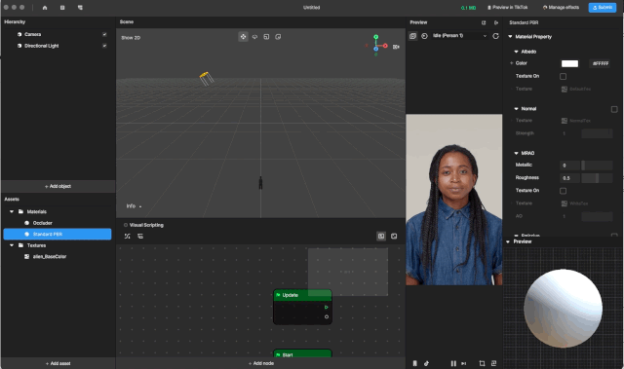The height and width of the screenshot is (369, 624).
Task: Click the preview history clock icon
Action: pos(424,36)
